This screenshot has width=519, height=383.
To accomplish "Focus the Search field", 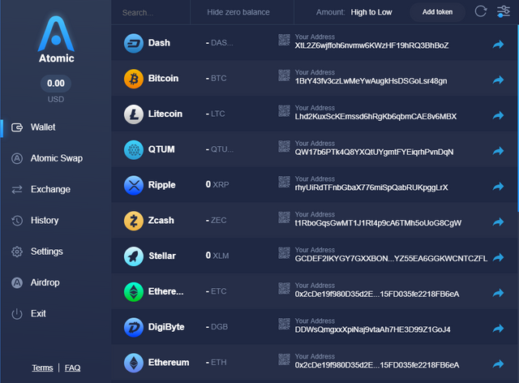I will click(151, 13).
